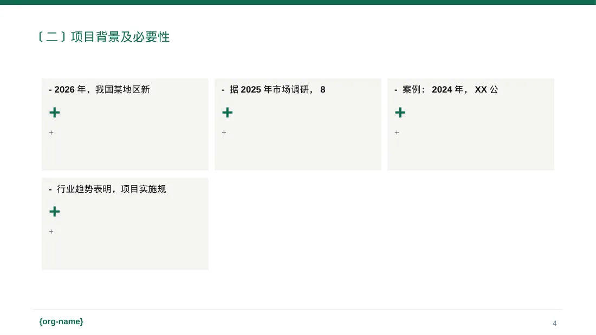Image resolution: width=596 pixels, height=335 pixels.
Task: Click the small grey plus in the 2026 年 card
Action: tap(51, 133)
